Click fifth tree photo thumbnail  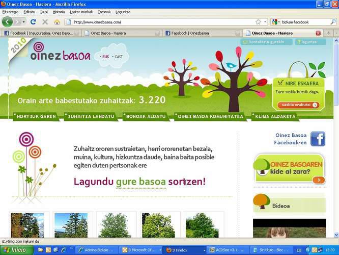click(x=202, y=225)
